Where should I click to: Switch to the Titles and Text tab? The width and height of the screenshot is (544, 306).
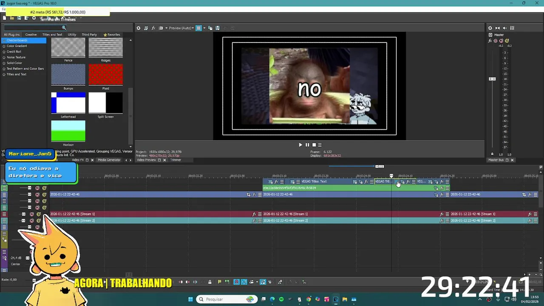coord(52,34)
